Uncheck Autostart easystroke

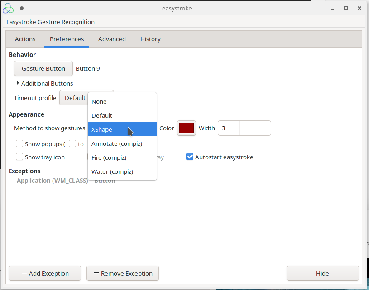click(190, 157)
